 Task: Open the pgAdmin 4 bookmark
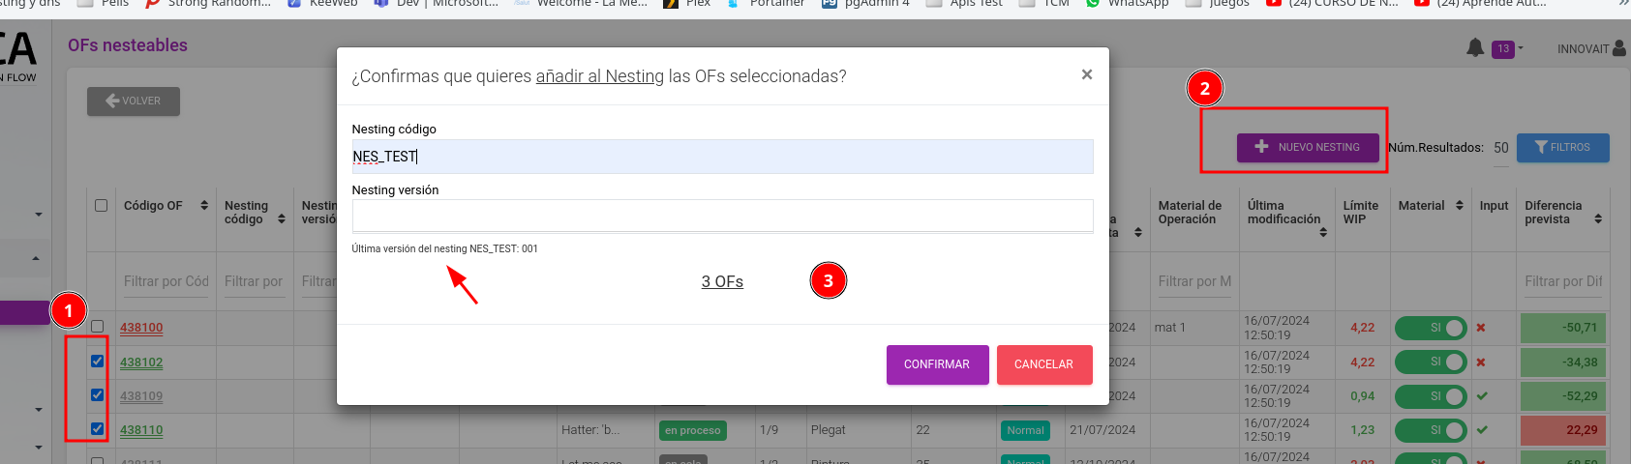[x=865, y=4]
